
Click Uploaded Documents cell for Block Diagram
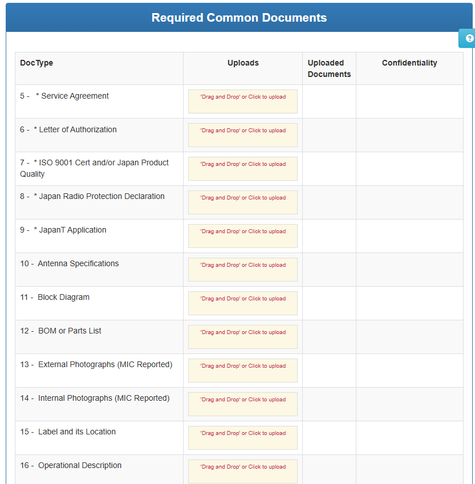329,303
